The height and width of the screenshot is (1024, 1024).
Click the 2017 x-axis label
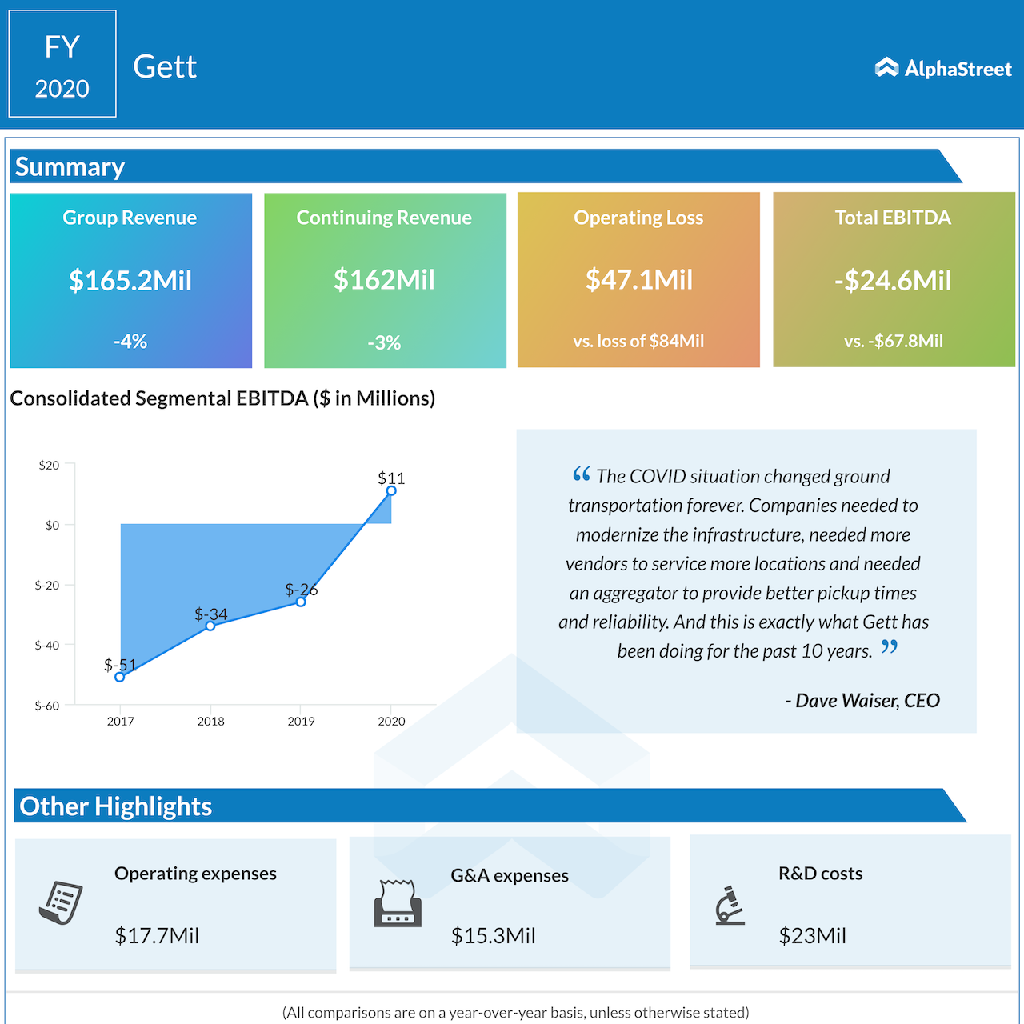[121, 721]
